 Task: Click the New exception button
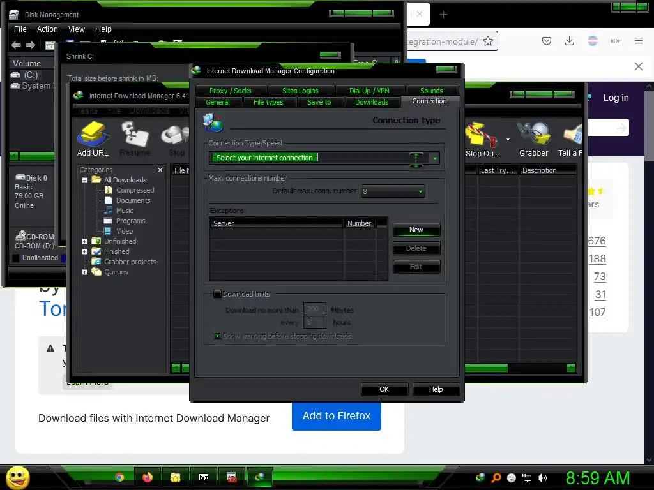point(416,230)
